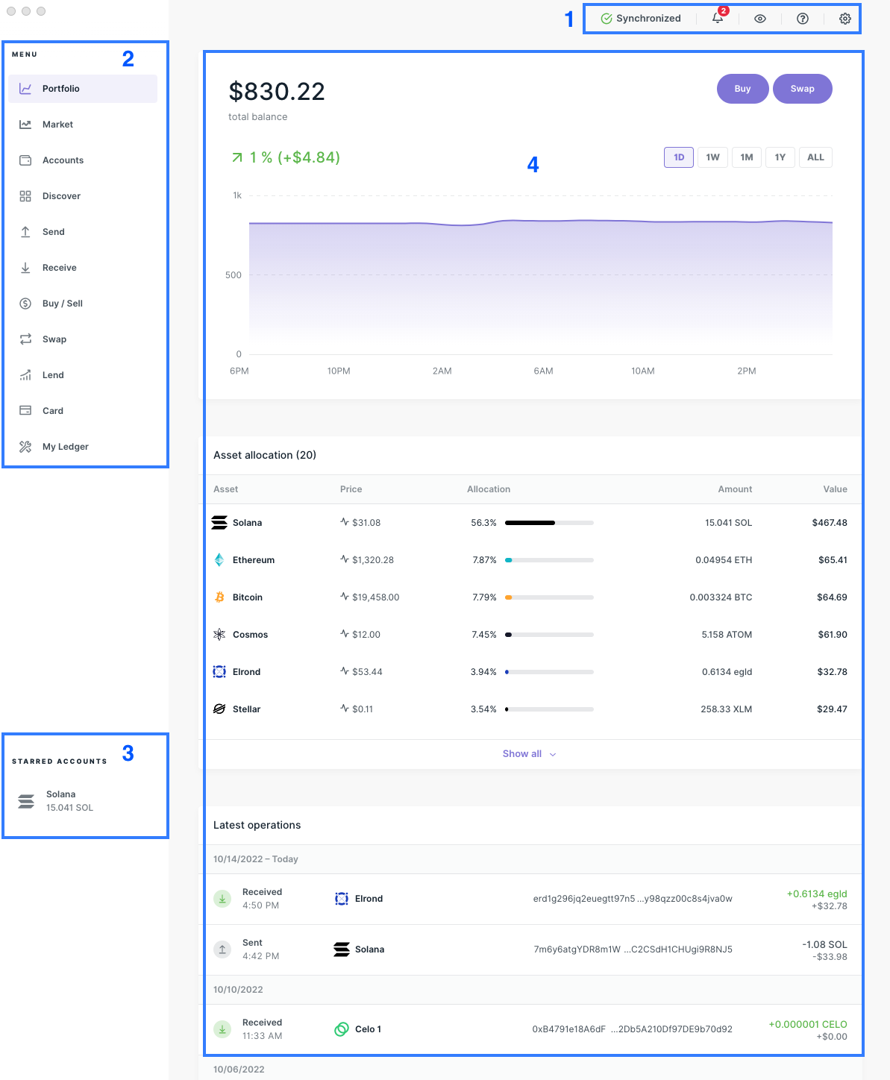890x1080 pixels.
Task: Click the Portfolio chart icon in menu
Action: 25,89
